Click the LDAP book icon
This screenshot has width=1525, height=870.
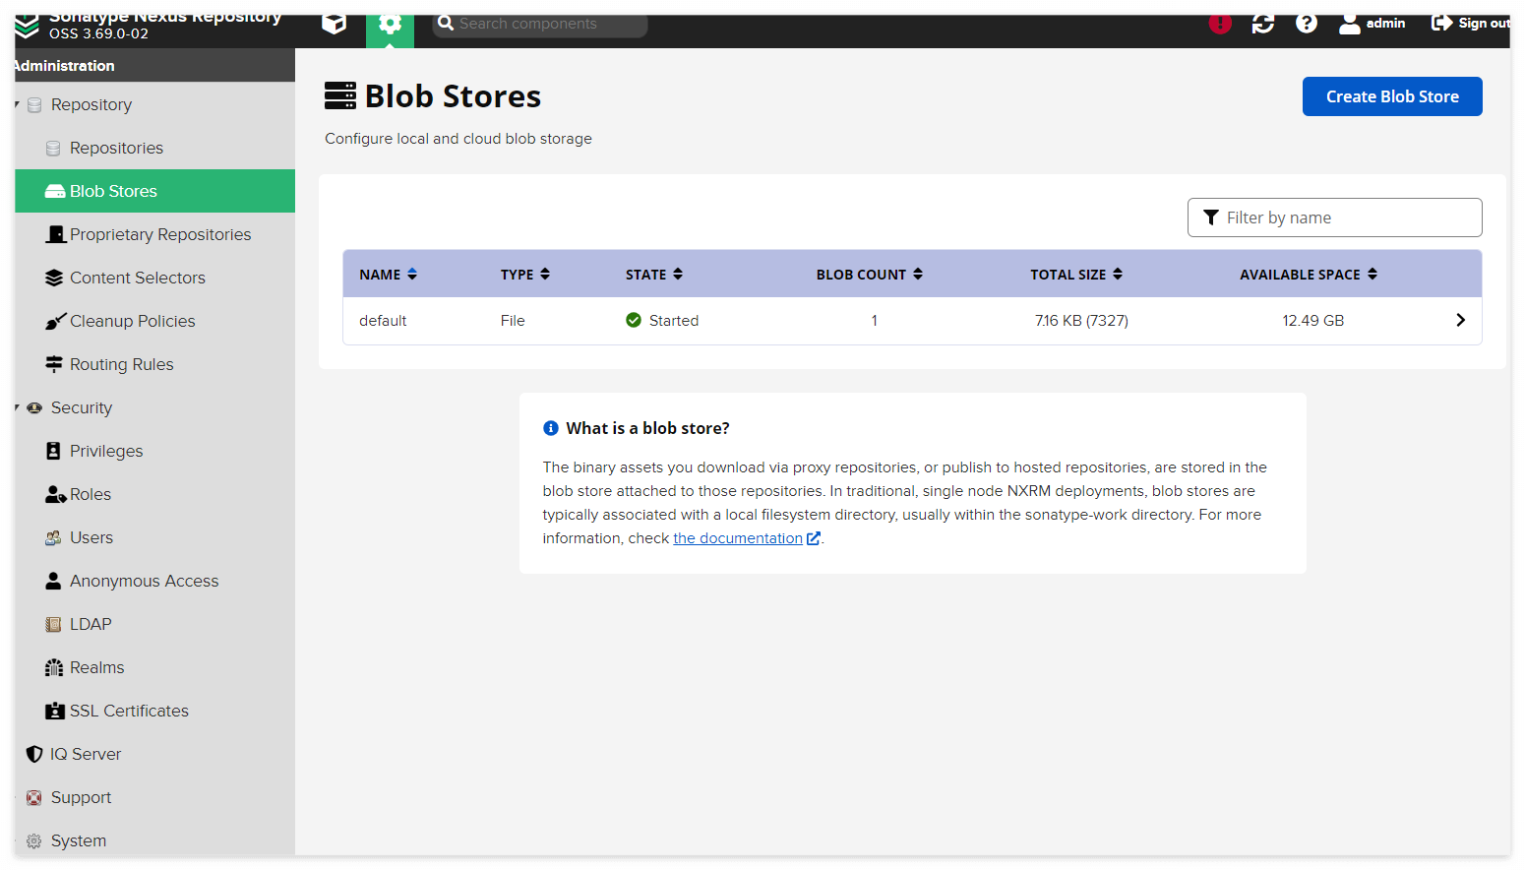tap(53, 624)
